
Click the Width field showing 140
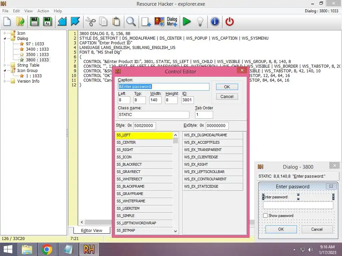tap(156, 100)
